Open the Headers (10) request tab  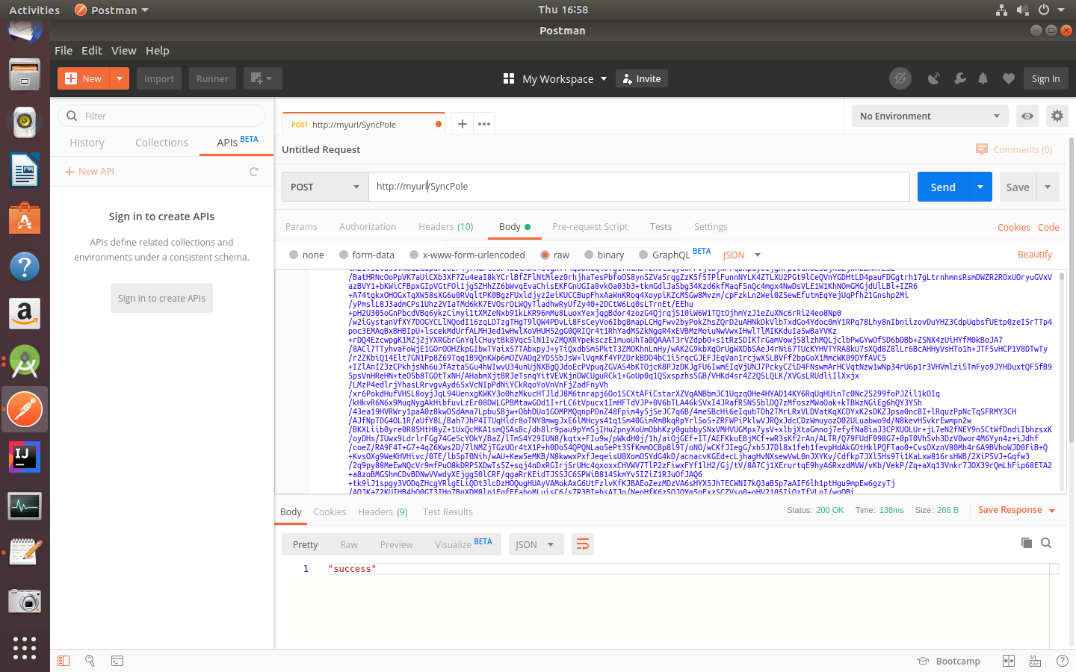446,226
